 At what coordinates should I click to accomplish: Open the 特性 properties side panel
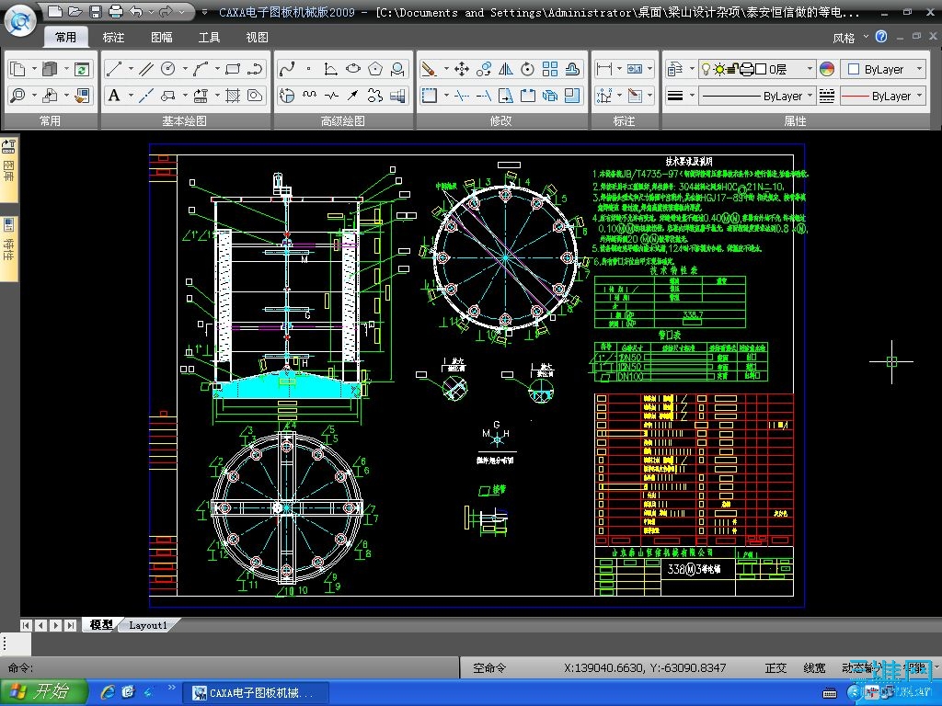coord(8,248)
